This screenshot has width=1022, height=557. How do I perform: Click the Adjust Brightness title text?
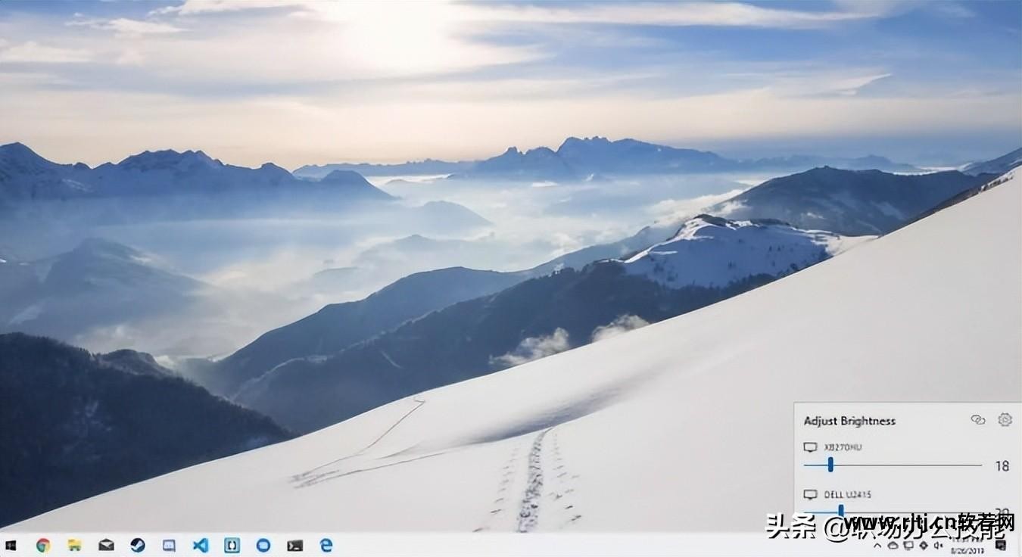(x=849, y=421)
